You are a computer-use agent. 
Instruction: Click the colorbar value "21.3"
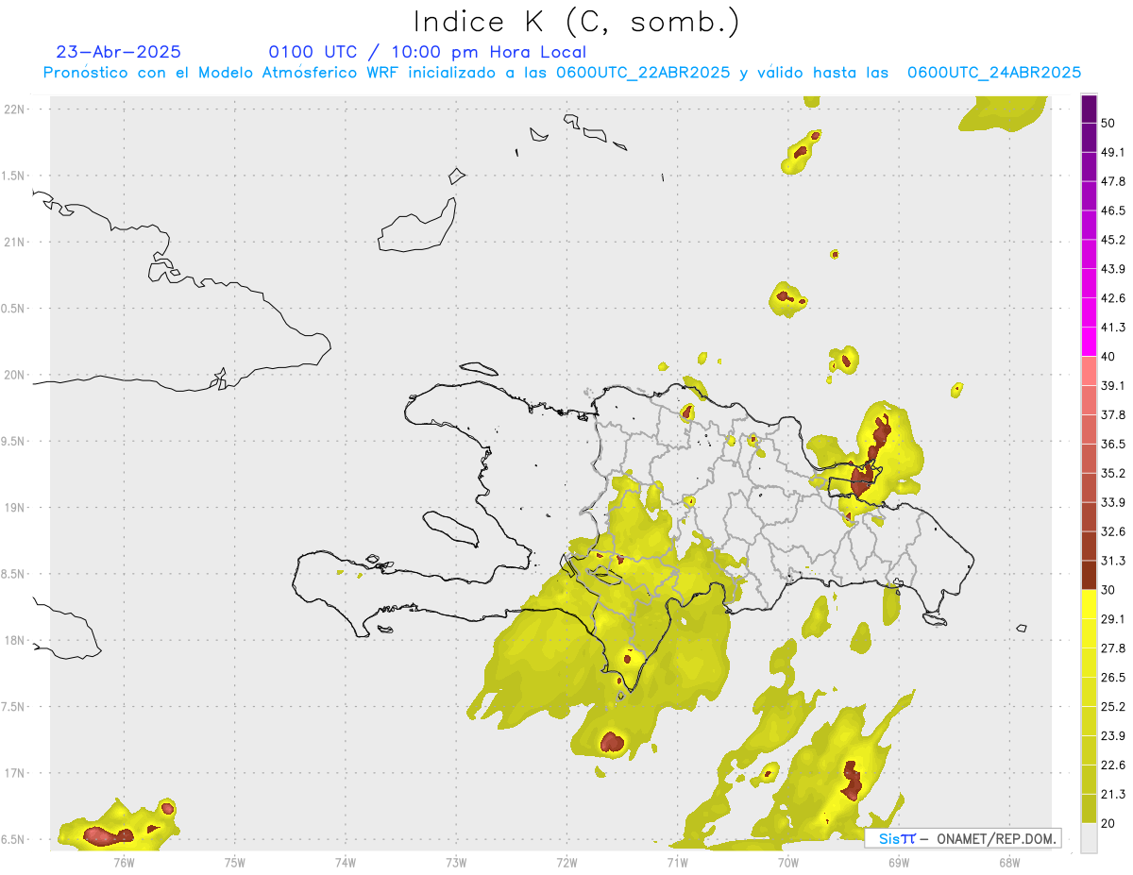click(1112, 795)
